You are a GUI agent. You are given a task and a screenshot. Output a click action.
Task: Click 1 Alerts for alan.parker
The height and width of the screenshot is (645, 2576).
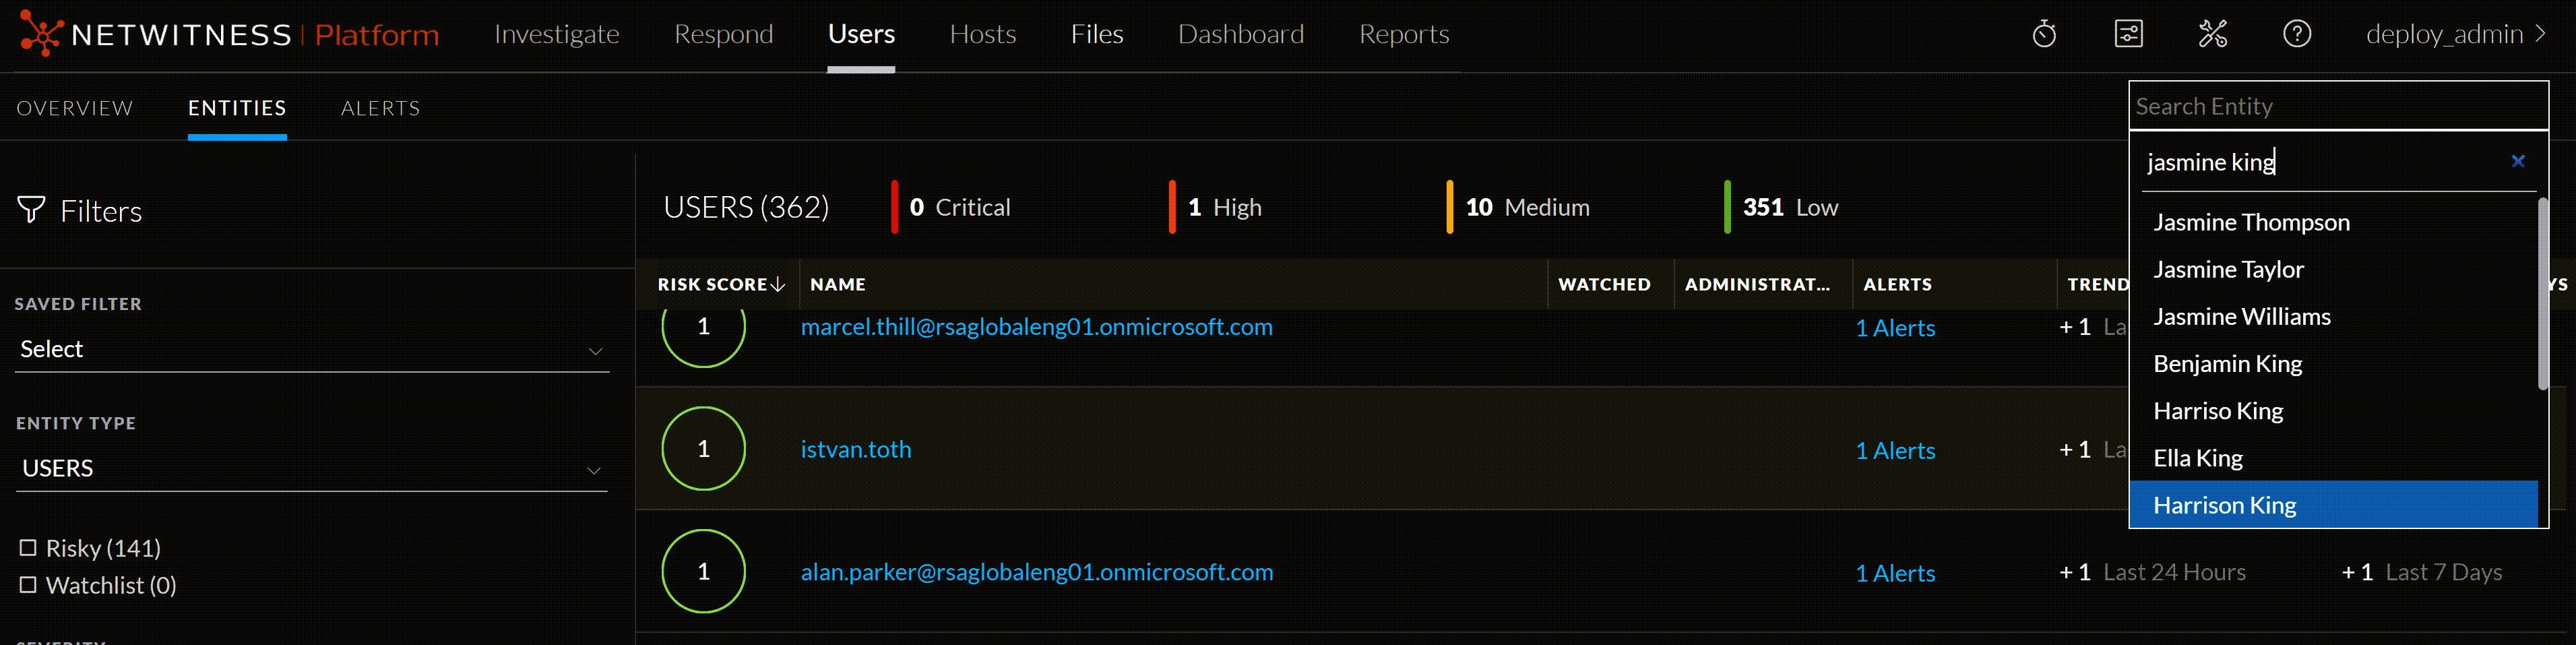click(x=1895, y=573)
